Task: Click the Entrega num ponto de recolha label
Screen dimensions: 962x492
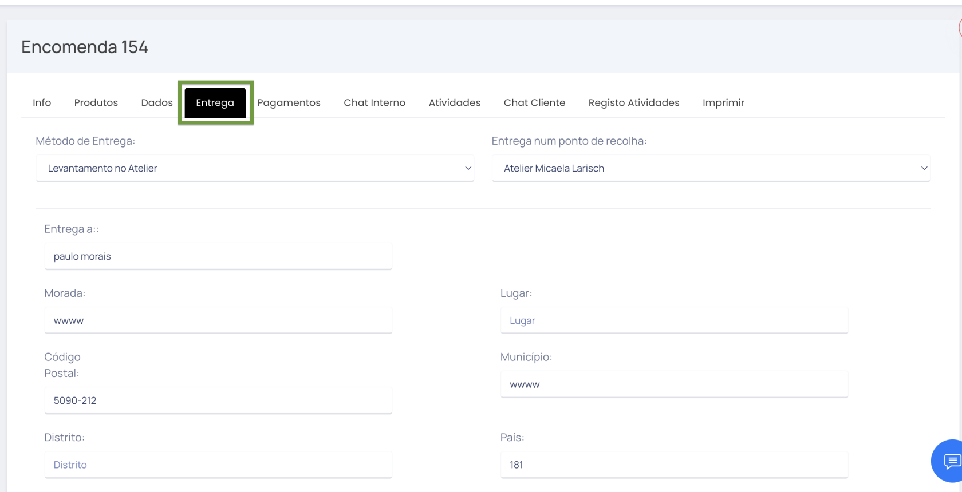Action: point(569,141)
